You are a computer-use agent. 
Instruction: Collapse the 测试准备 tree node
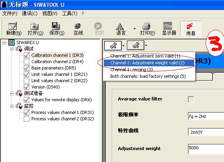(x=12, y=94)
